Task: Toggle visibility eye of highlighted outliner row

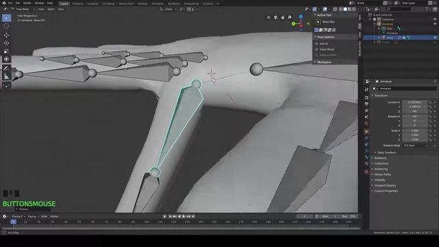Action: 435,38
